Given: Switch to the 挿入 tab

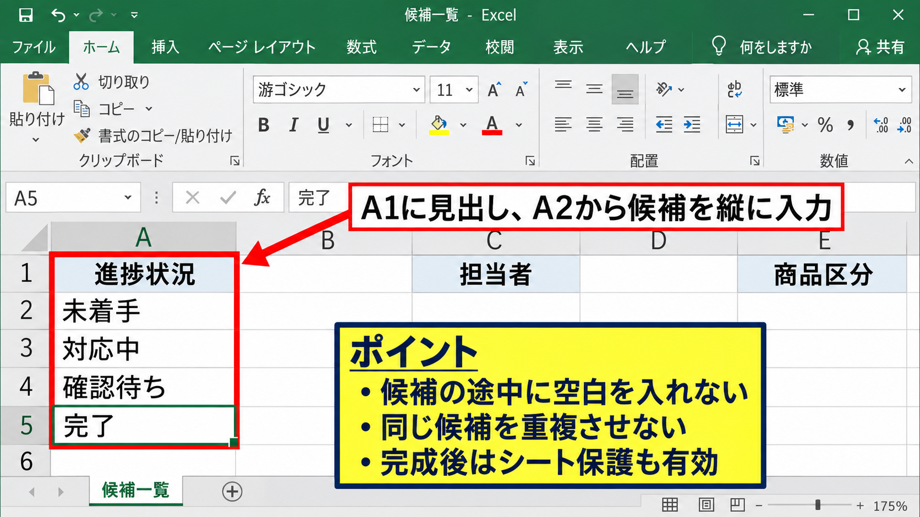Looking at the screenshot, I should click(165, 47).
